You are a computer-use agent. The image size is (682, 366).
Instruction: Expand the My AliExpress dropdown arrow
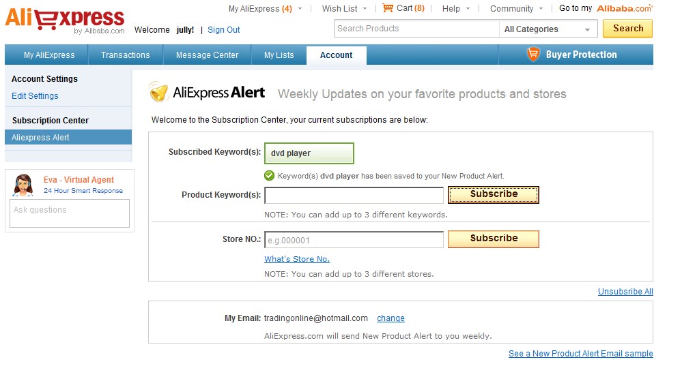tap(300, 9)
